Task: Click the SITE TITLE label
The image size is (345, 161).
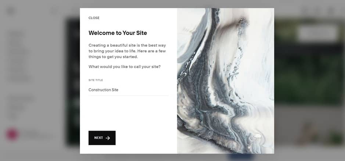Action: click(96, 80)
